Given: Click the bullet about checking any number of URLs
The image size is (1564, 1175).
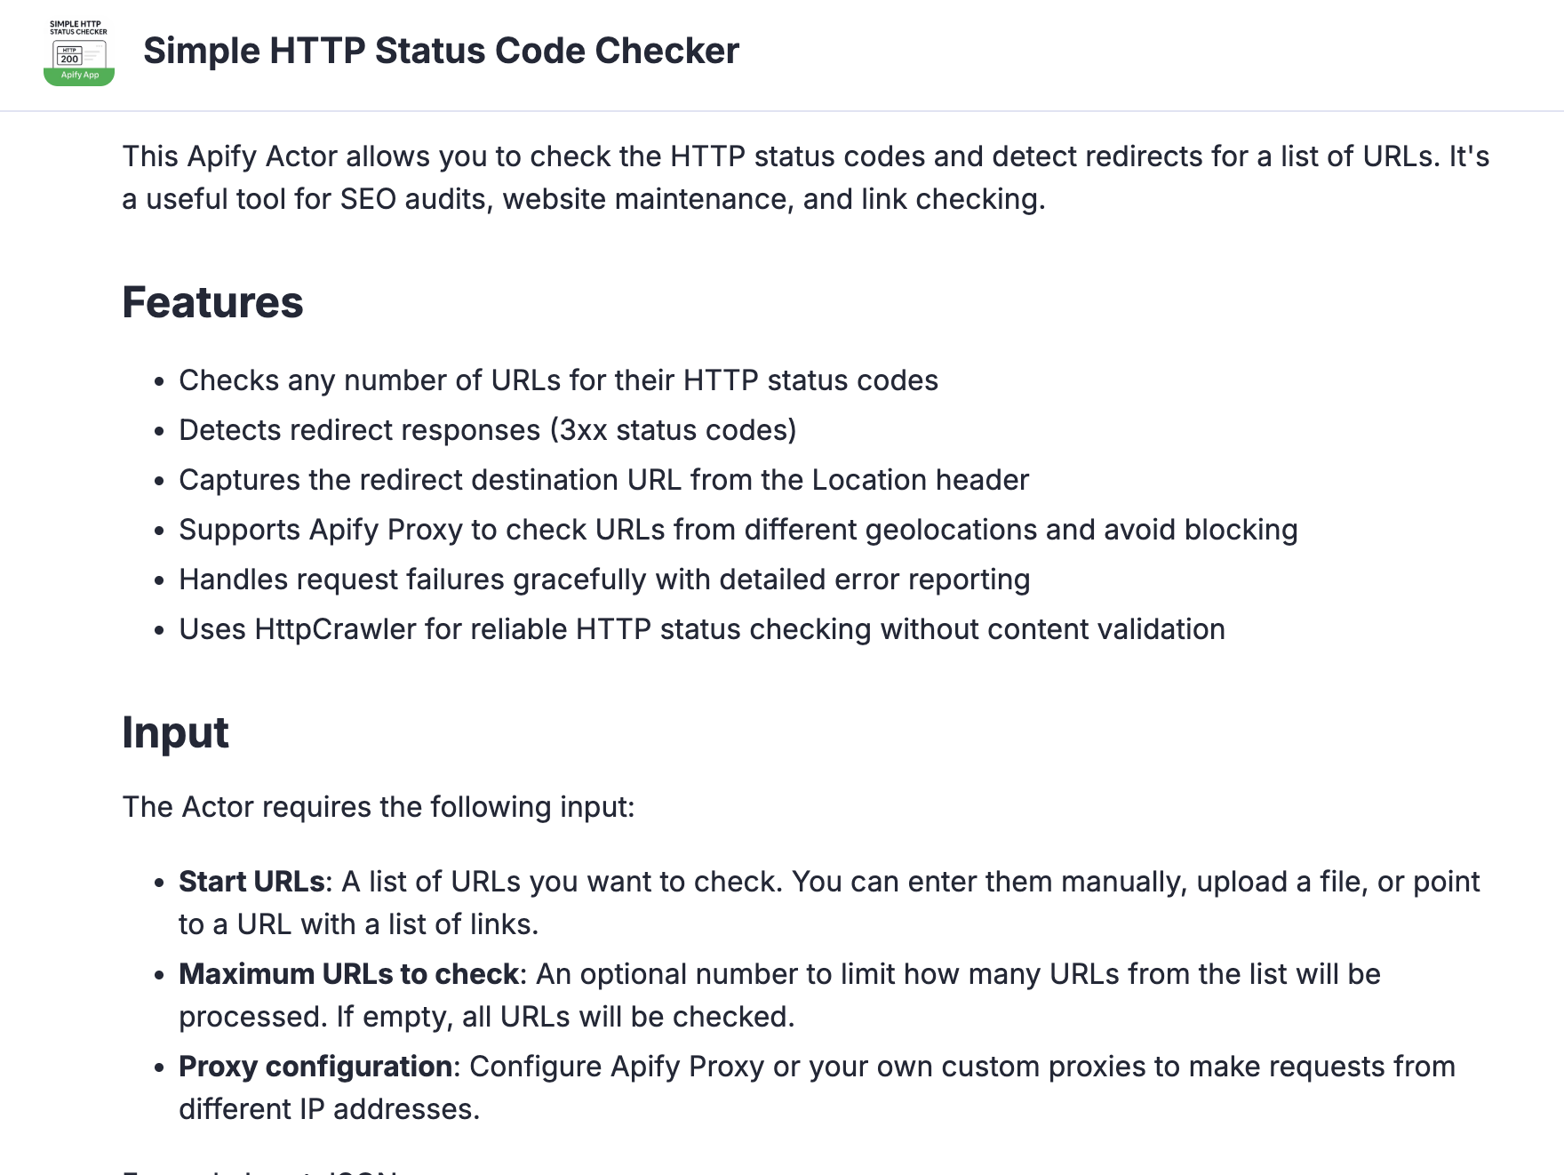Looking at the screenshot, I should click(x=558, y=380).
